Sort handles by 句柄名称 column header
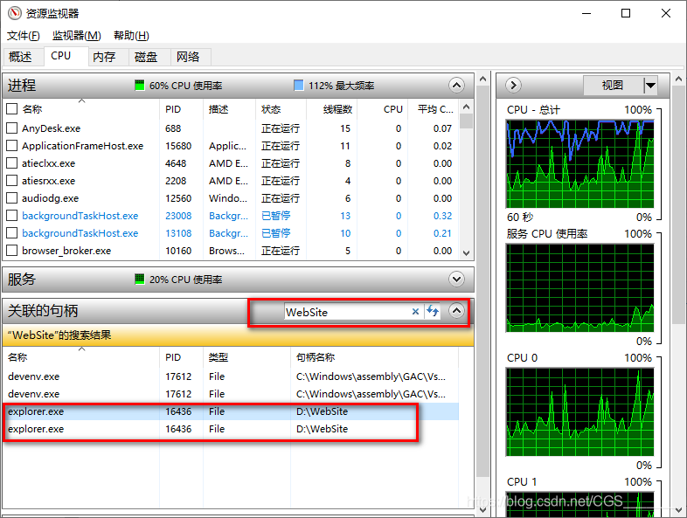687x518 pixels. (x=375, y=357)
